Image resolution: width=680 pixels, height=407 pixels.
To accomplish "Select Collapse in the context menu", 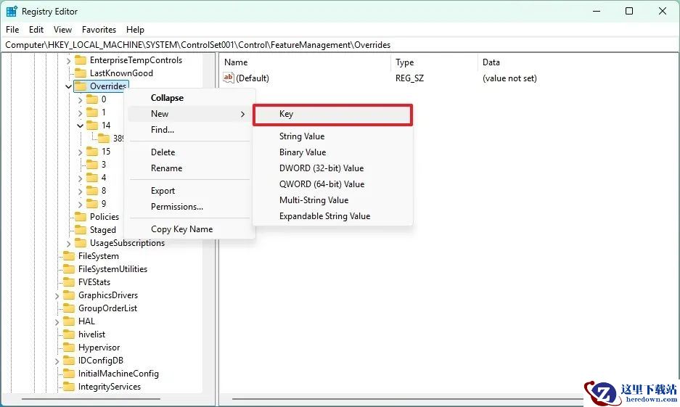I will tap(189, 98).
